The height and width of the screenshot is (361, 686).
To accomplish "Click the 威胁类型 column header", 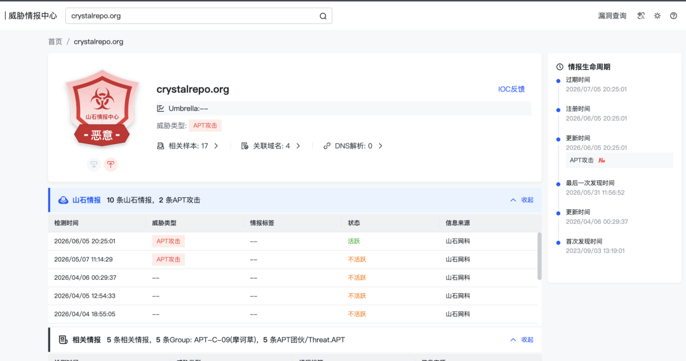I will tap(164, 223).
